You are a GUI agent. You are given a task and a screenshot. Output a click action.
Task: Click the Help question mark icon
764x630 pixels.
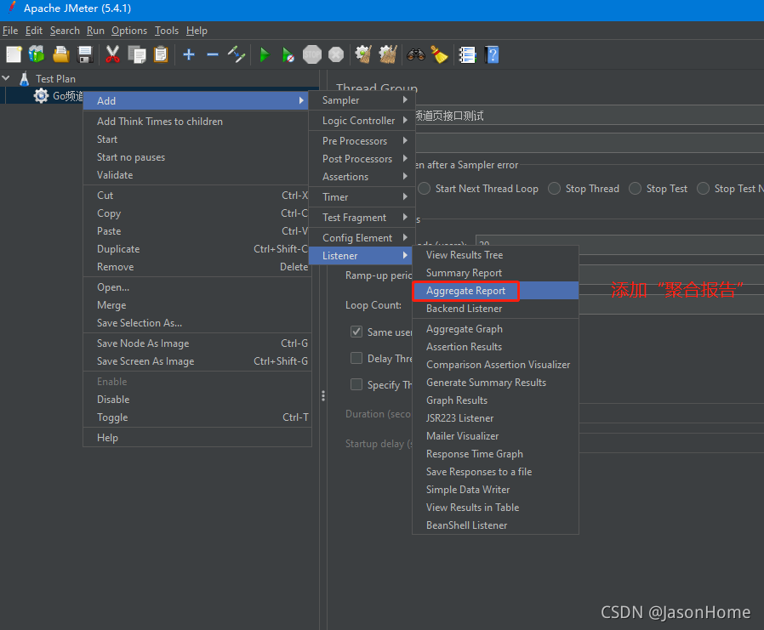tap(492, 54)
